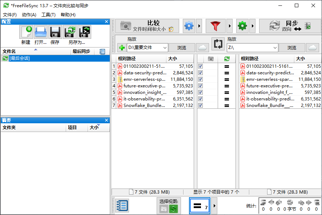Image resolution: width=322 pixels, height=215 pixels.
Task: Toggle checkbox for future-executive row
Action: pyautogui.click(x=200, y=86)
